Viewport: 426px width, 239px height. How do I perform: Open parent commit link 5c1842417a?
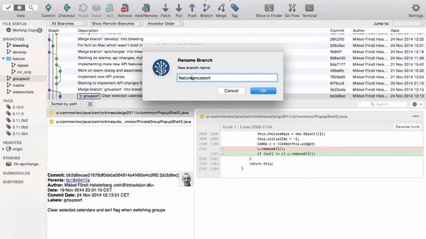point(78,180)
